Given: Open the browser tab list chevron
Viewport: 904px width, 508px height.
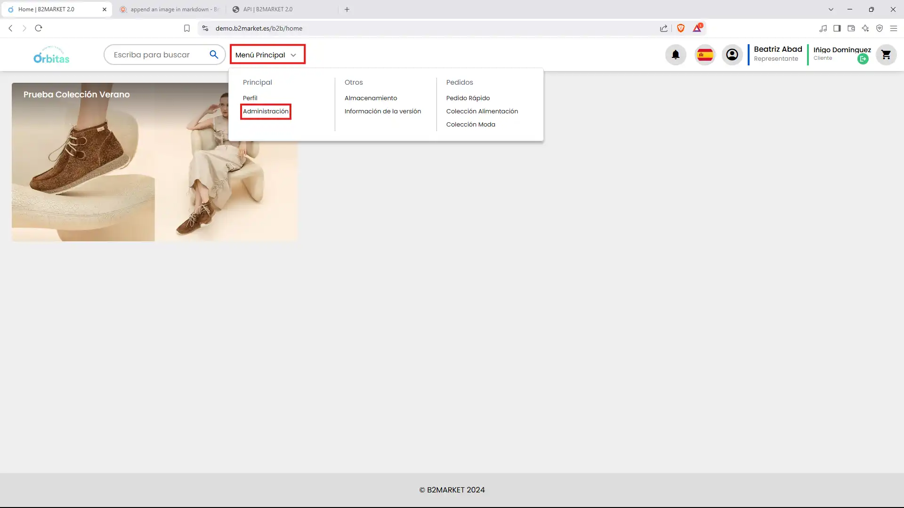Looking at the screenshot, I should point(831,9).
